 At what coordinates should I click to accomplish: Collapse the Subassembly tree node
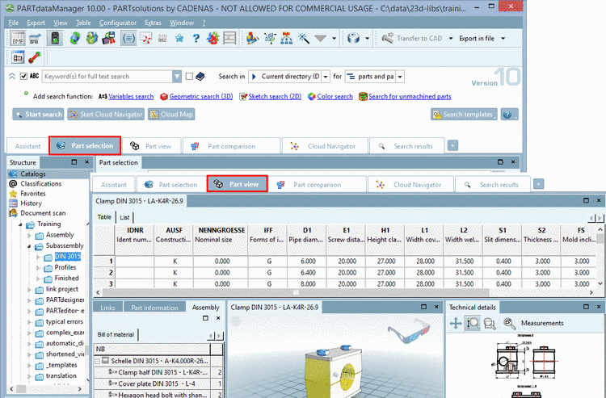(x=29, y=246)
